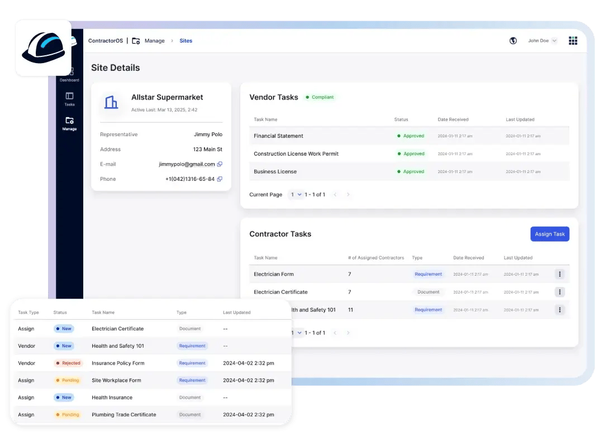Screen dimensions: 604x436
Task: Go to previous page in Contractor Tasks
Action: (335, 333)
